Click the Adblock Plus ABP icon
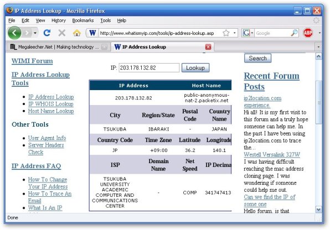 308,33
